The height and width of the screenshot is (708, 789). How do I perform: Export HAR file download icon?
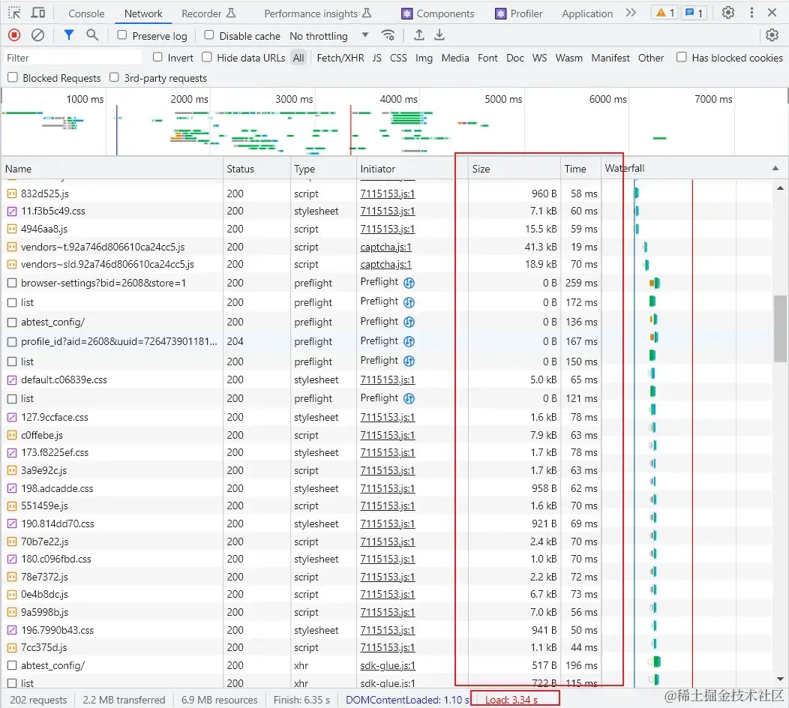click(x=439, y=34)
